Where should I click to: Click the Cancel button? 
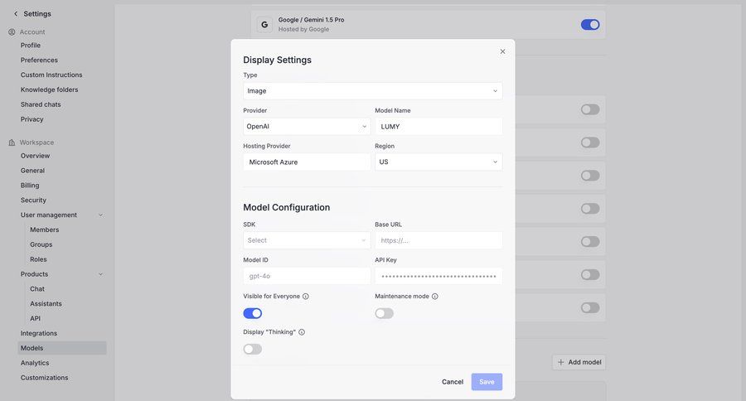click(453, 382)
